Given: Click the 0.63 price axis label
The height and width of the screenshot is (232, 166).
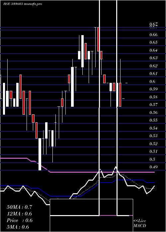Looking at the screenshot, I should 153,58.
